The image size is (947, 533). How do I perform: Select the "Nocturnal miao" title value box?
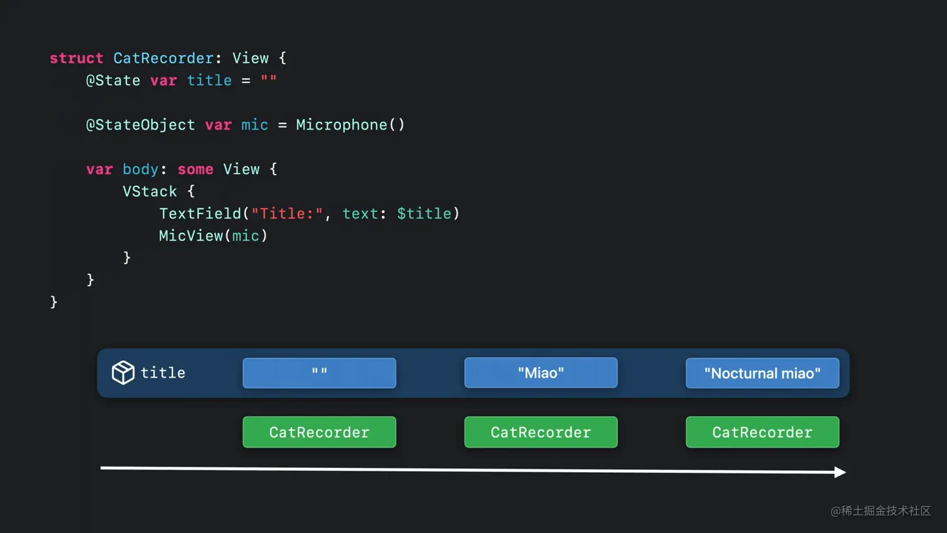762,373
